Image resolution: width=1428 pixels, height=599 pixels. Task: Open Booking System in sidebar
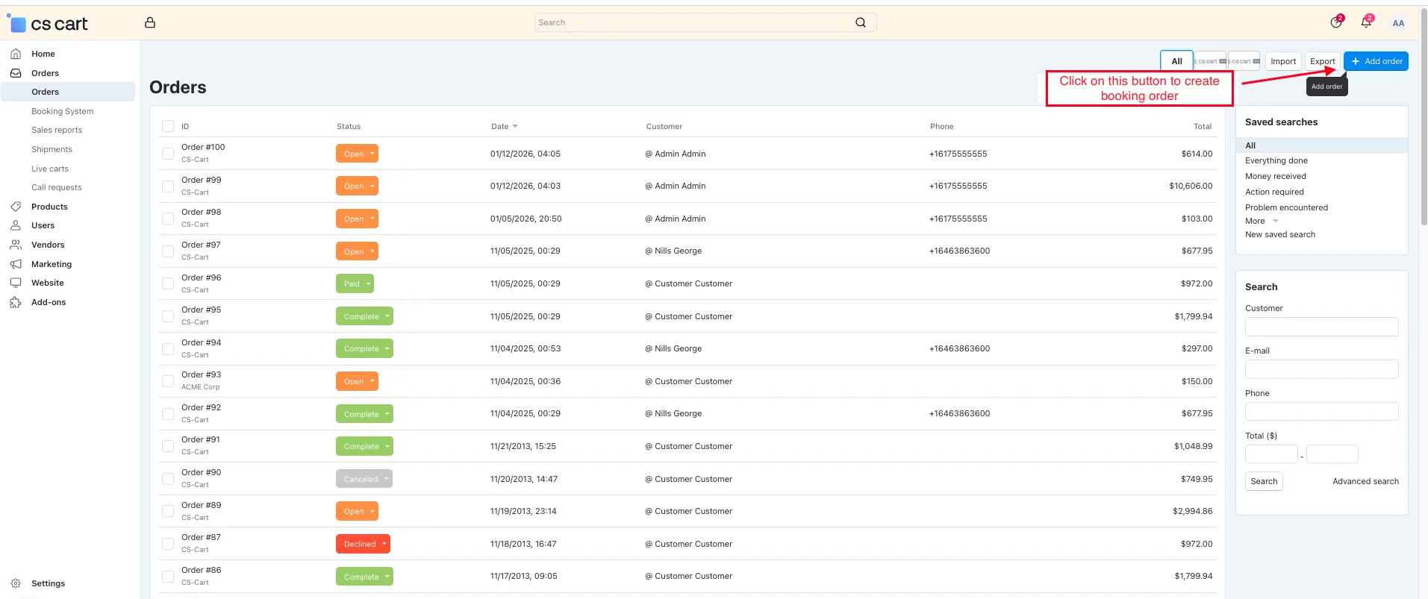[x=63, y=111]
